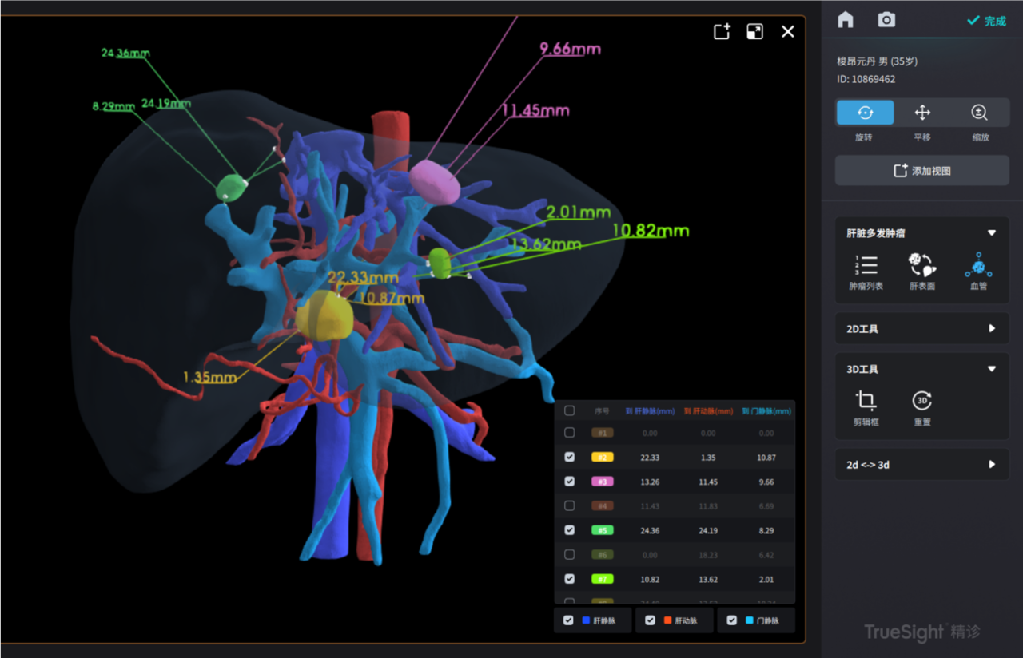This screenshot has height=658, width=1023.
Task: Click the 22.33 value in table
Action: point(650,458)
